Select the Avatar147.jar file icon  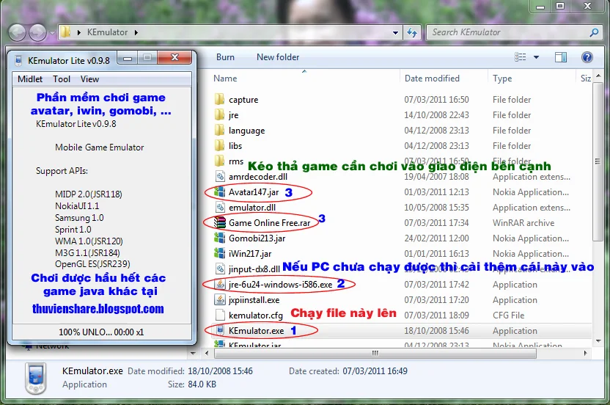[x=219, y=192]
